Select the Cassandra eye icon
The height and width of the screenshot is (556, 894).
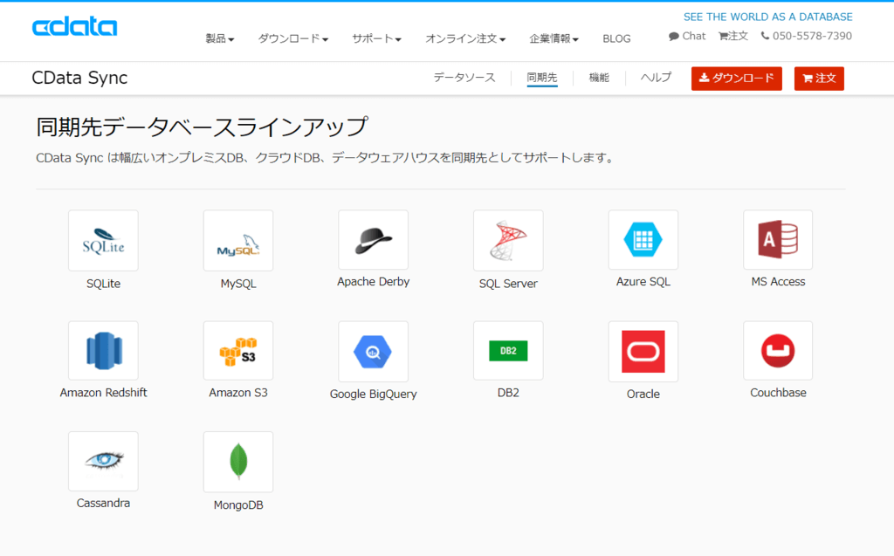pos(103,462)
